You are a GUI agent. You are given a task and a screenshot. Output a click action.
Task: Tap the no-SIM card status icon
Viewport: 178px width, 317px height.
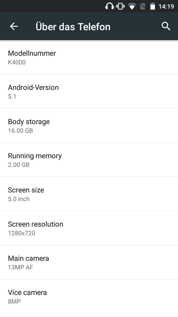pyautogui.click(x=143, y=6)
